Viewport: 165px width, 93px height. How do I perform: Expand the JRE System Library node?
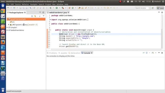[x=9, y=25]
